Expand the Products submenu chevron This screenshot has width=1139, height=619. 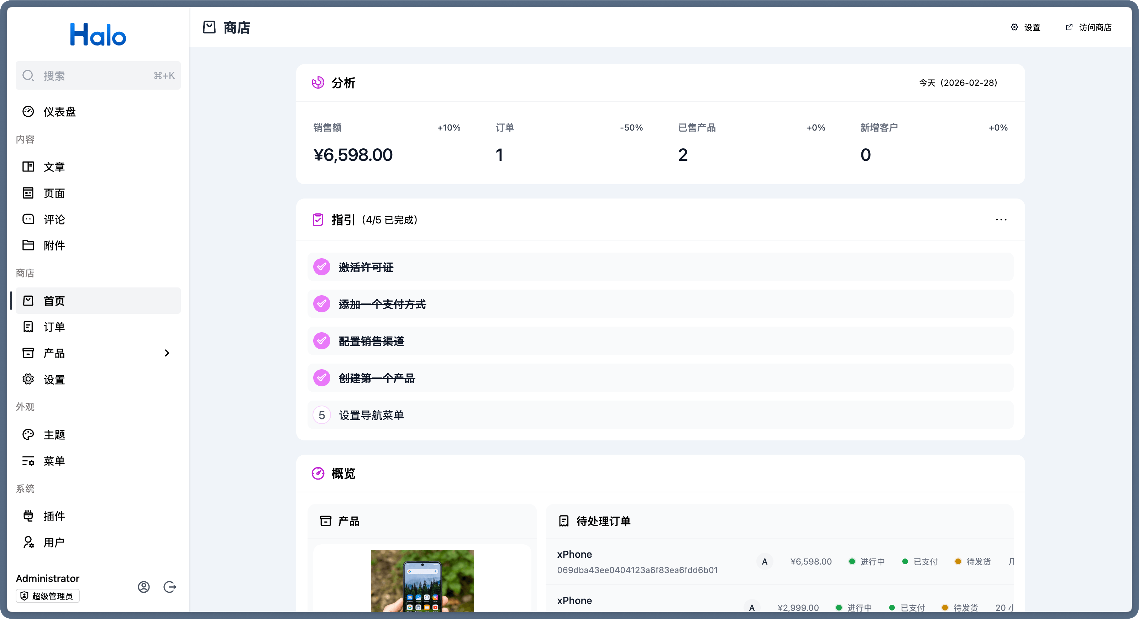tap(167, 353)
